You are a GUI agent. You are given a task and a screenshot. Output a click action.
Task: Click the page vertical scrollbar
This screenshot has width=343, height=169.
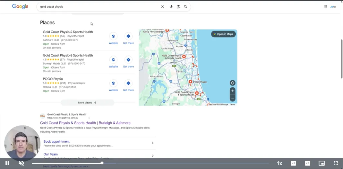tap(341, 59)
